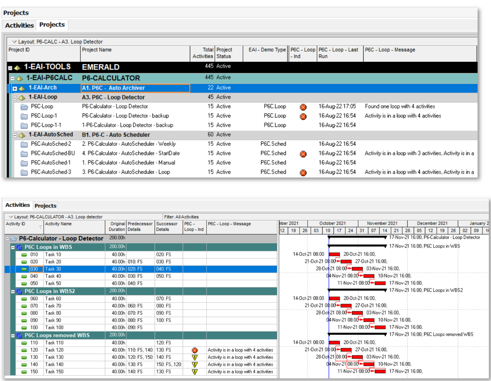This screenshot has width=491, height=381.
Task: Click the EPS icon next to 1-EAI-TOOLS
Action: [17, 68]
